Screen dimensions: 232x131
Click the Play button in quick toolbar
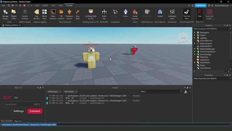tap(20, 5)
